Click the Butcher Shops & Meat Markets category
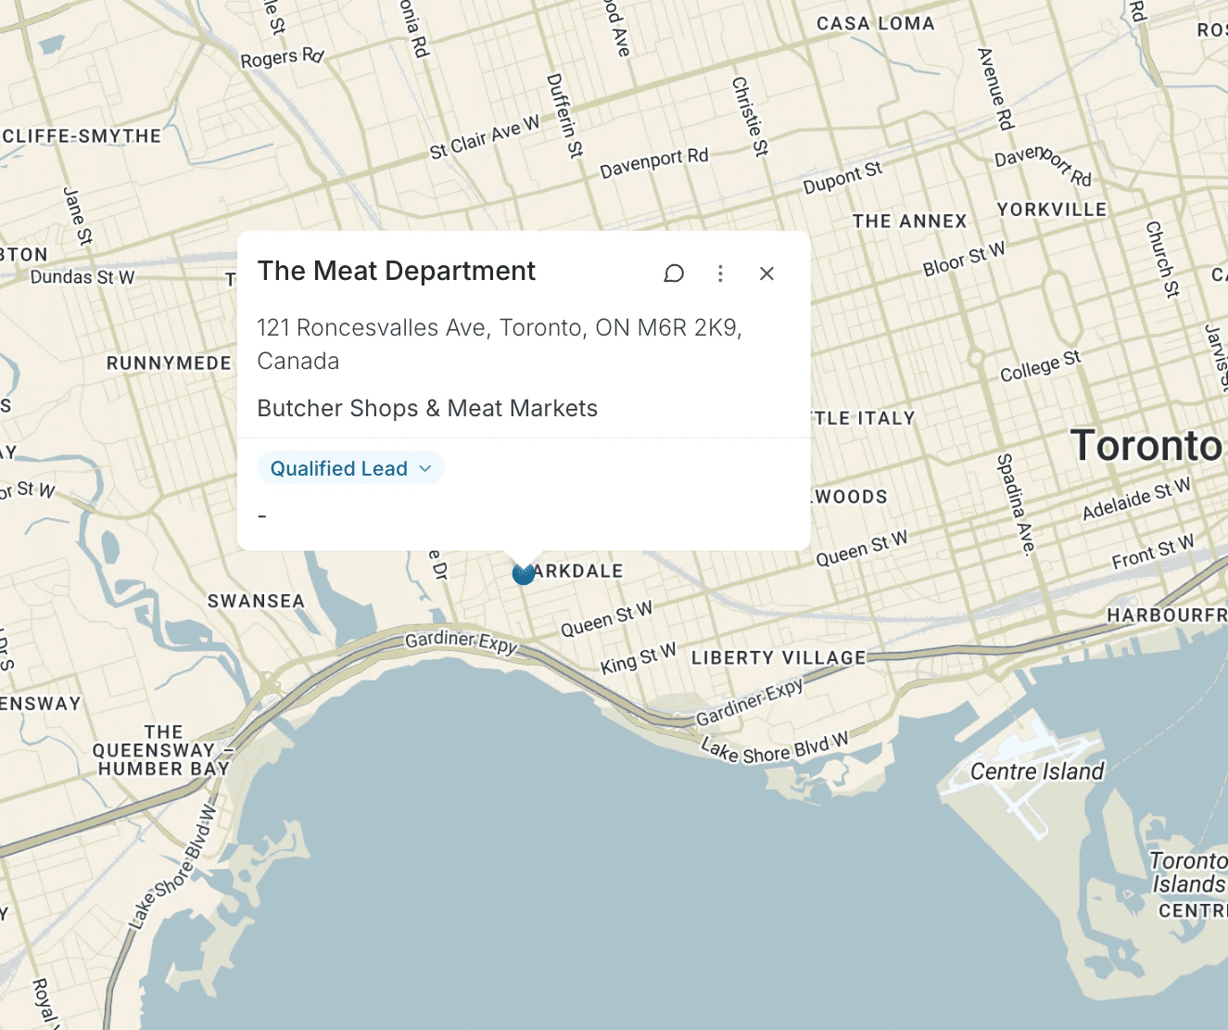The height and width of the screenshot is (1030, 1228). [x=427, y=409]
